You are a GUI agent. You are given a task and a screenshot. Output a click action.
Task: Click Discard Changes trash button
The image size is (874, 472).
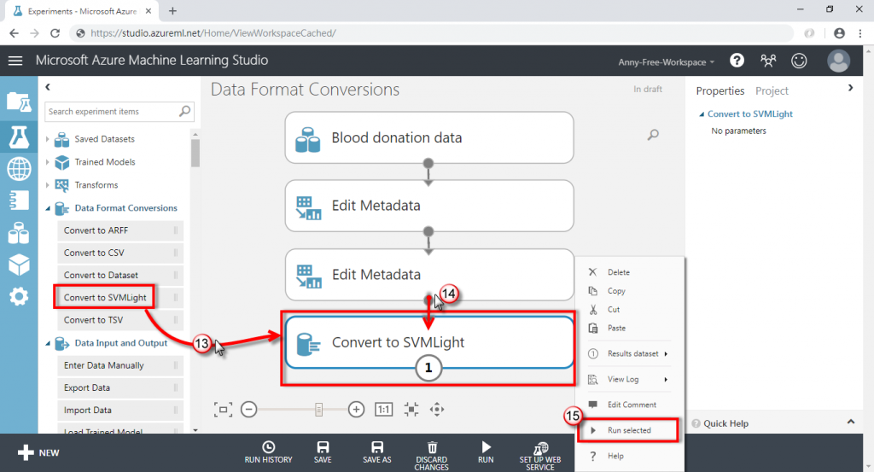pos(431,455)
